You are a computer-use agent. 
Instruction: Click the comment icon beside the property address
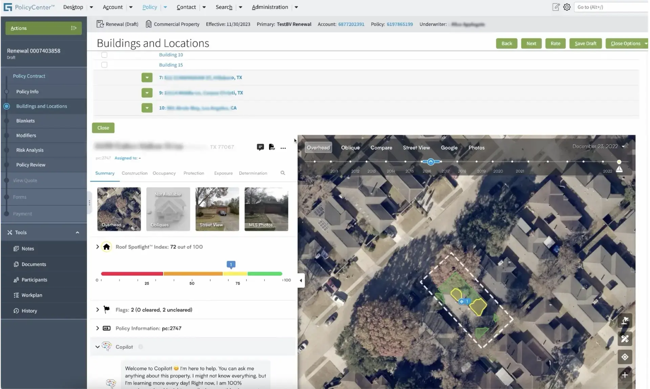(260, 147)
